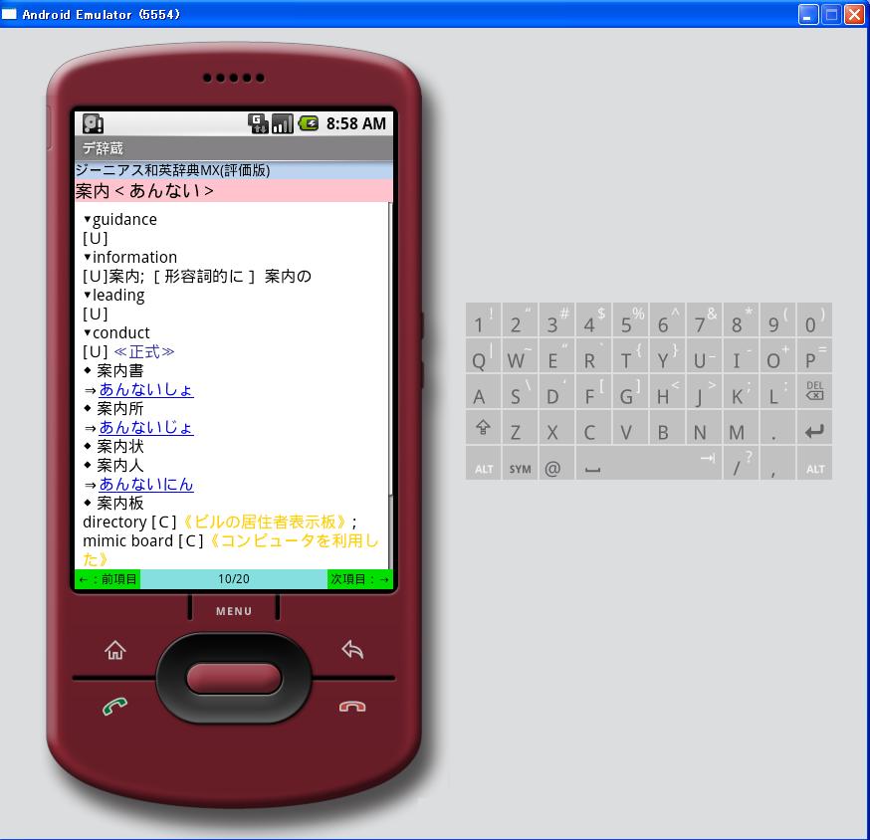The height and width of the screenshot is (840, 870).
Task: Collapse the leading entry triangle
Action: 88,295
